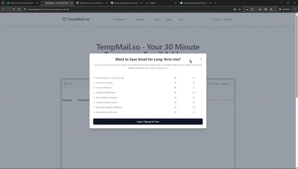Click the address bar URL

[48, 9]
